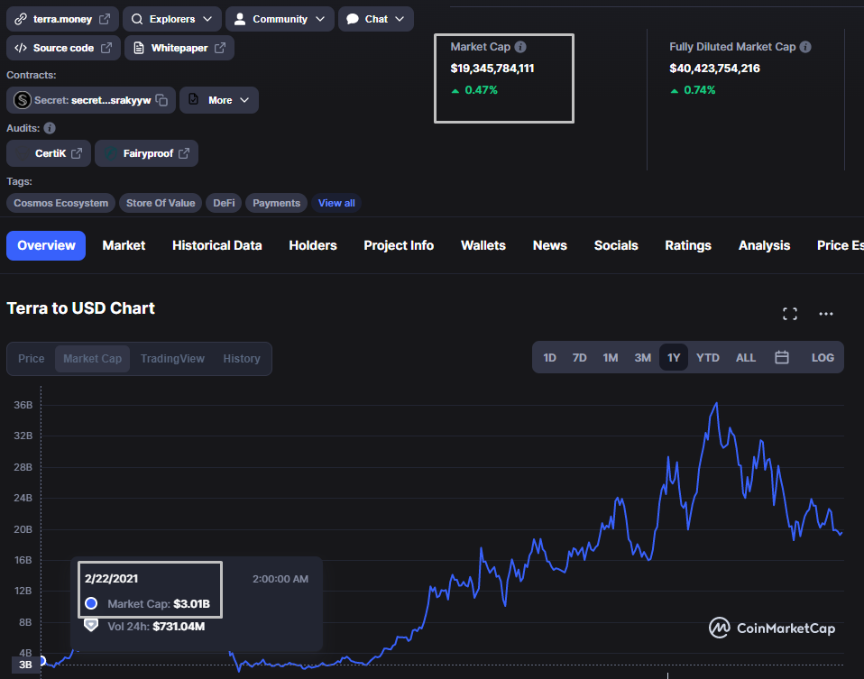Click the Secret network logo icon
This screenshot has height=679, width=864.
pos(23,100)
